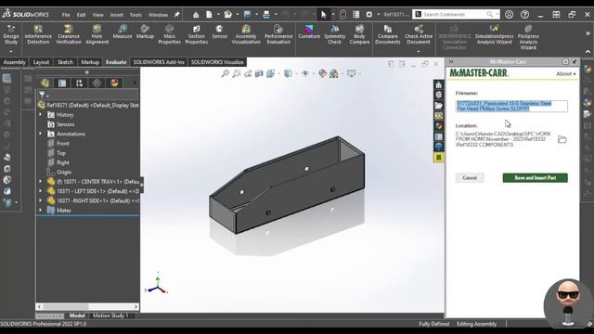
Task: Open the Window menu
Action: coord(158,15)
